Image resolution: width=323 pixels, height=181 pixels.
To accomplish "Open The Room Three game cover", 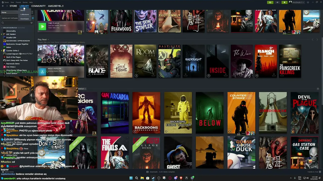I will (145, 61).
